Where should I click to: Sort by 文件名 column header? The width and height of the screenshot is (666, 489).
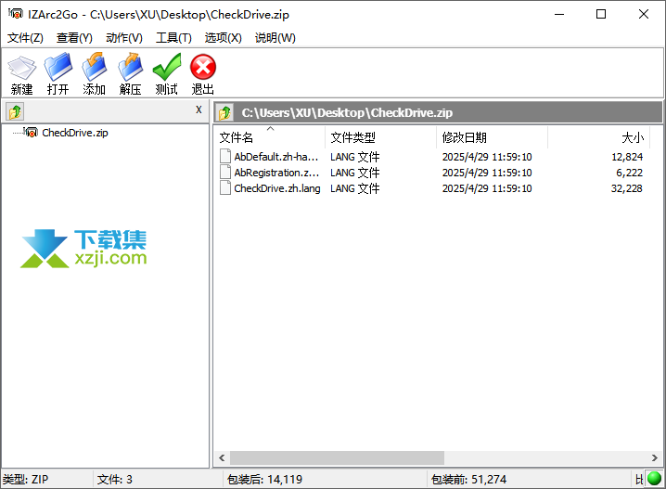pyautogui.click(x=270, y=137)
